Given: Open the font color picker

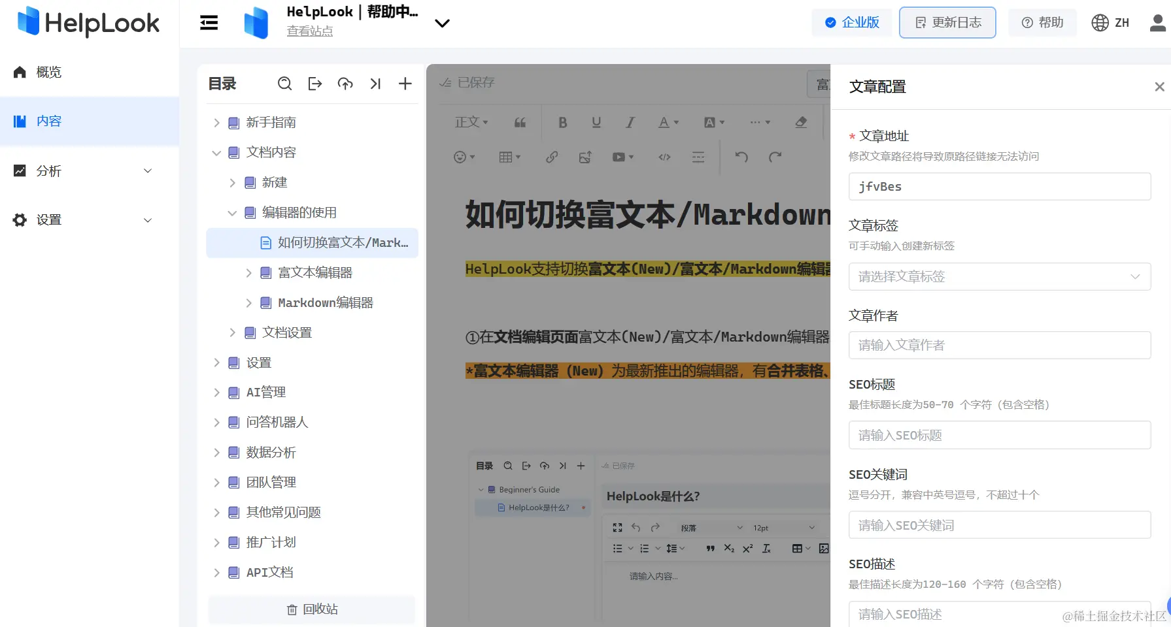Looking at the screenshot, I should (668, 122).
